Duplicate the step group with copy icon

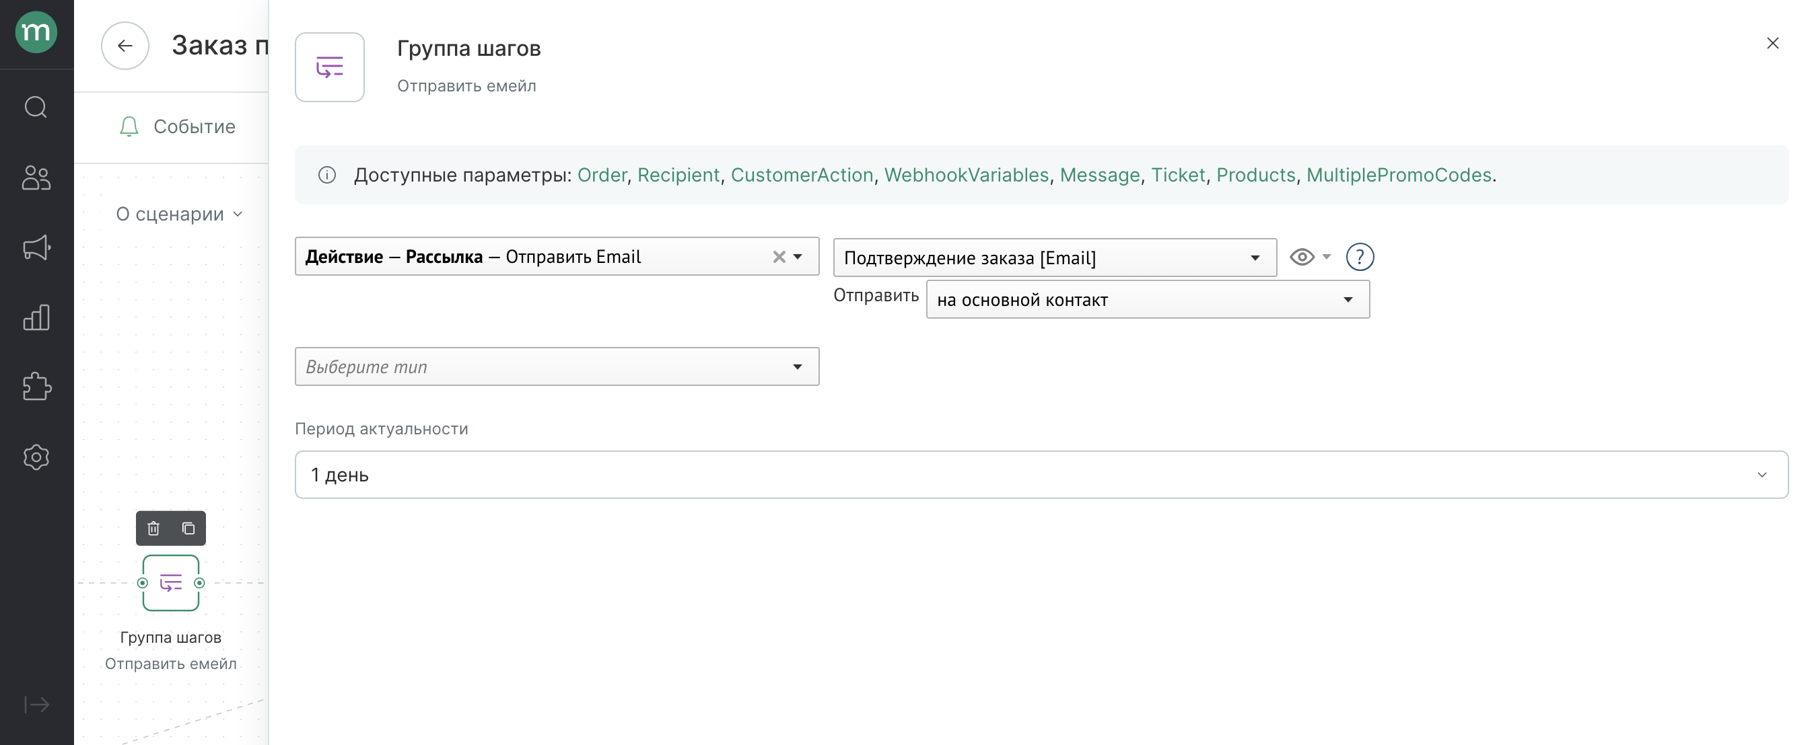click(x=188, y=528)
